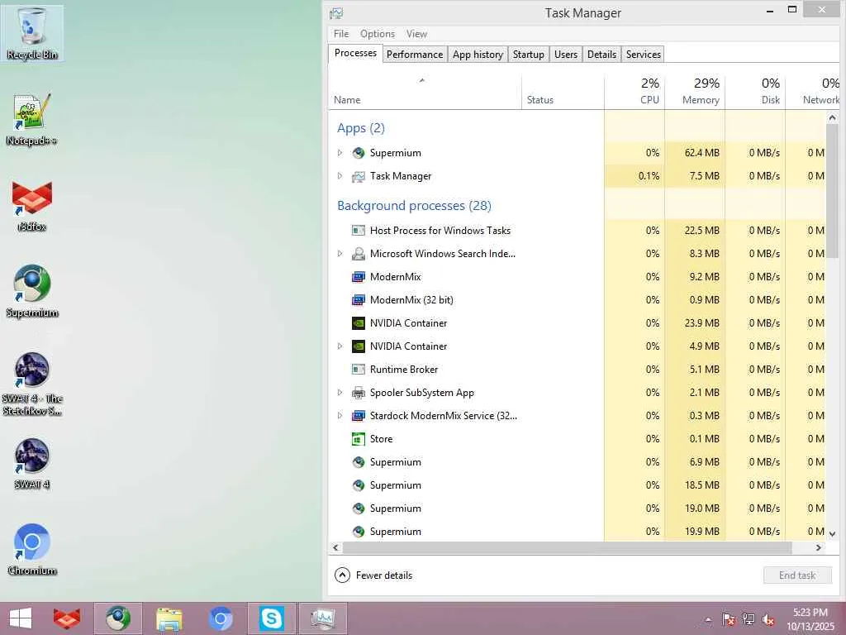
Task: Select the first NVIDIA Container row
Action: [577, 323]
